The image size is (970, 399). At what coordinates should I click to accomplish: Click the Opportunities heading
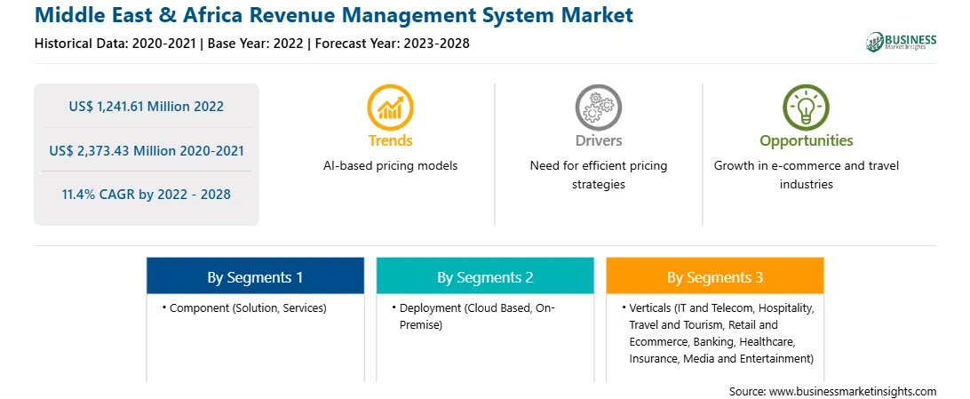806,141
